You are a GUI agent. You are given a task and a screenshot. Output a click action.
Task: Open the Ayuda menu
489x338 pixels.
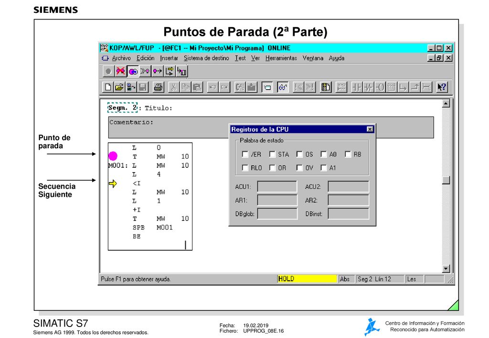pos(337,58)
